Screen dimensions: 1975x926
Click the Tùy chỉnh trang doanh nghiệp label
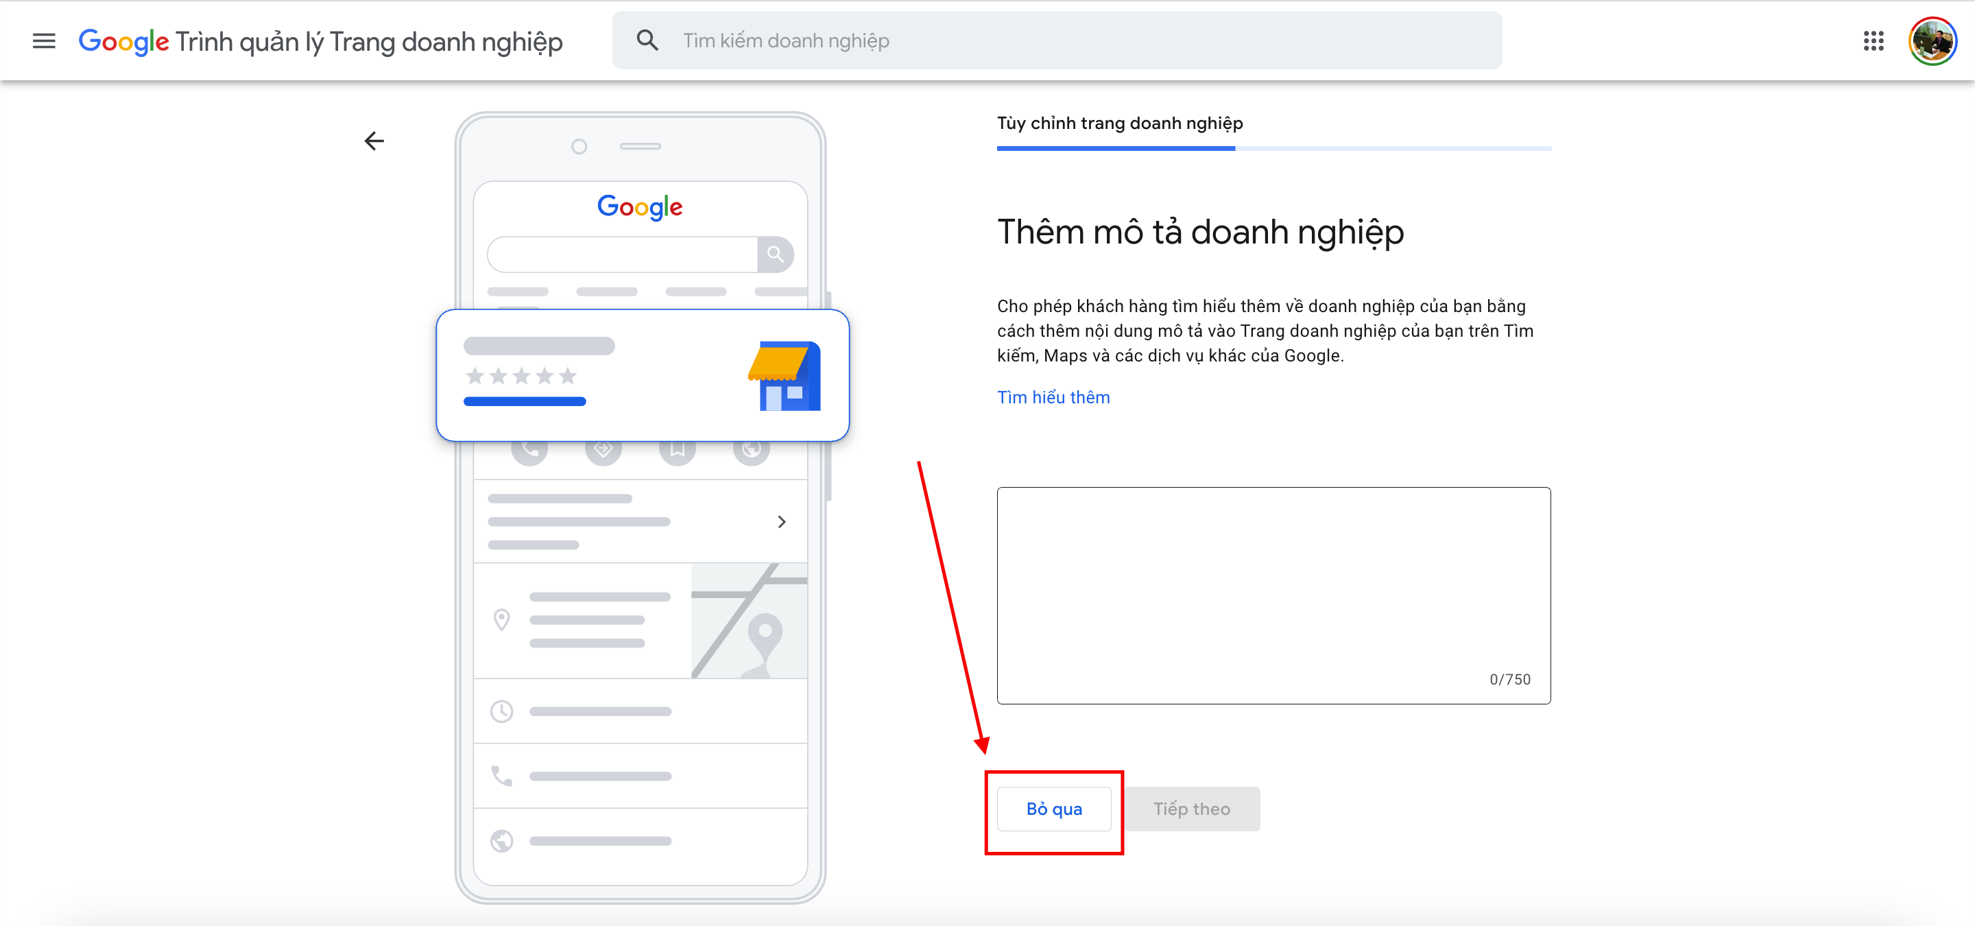click(x=1120, y=123)
